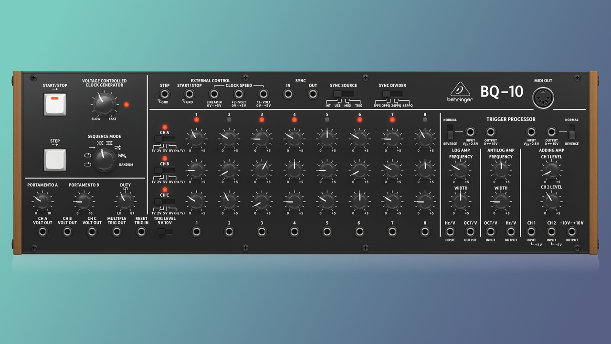Click the Portamento A knob
Viewport: 611px width, 344px height.
[42, 202]
